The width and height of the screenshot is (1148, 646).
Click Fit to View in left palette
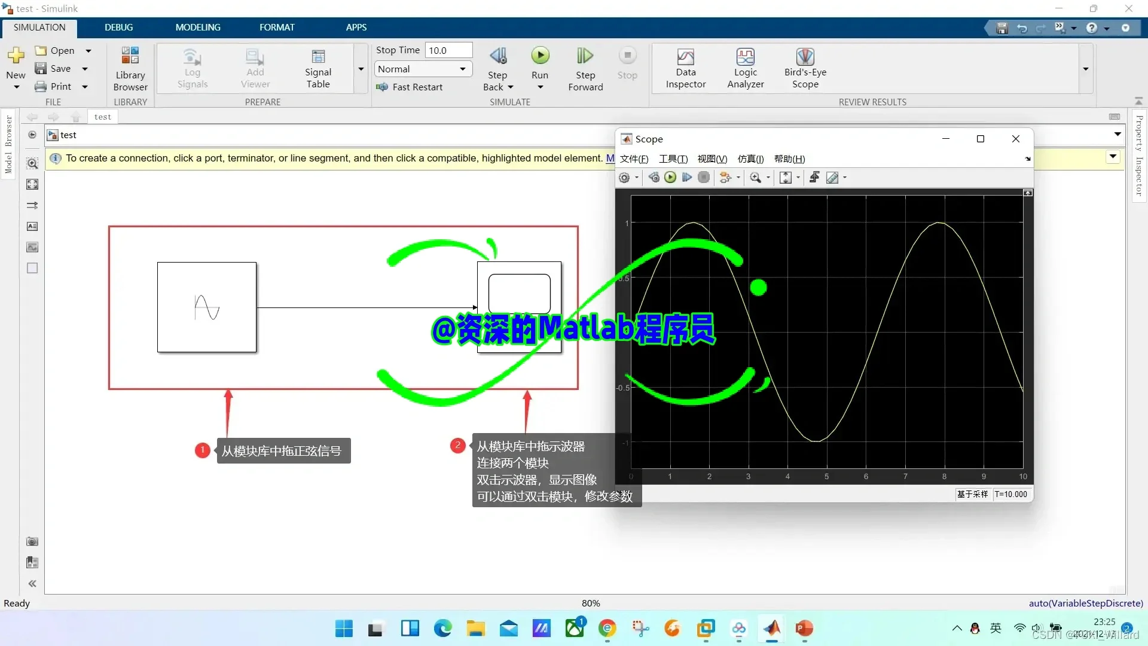[x=32, y=184]
